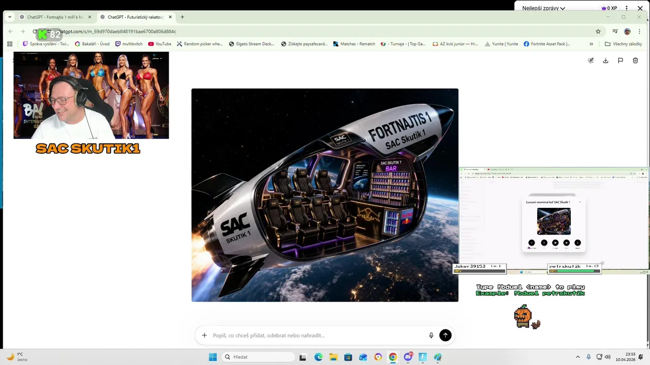Open the 'Bakaláři - Úvod' bookmark
The width and height of the screenshot is (650, 365).
click(x=92, y=44)
